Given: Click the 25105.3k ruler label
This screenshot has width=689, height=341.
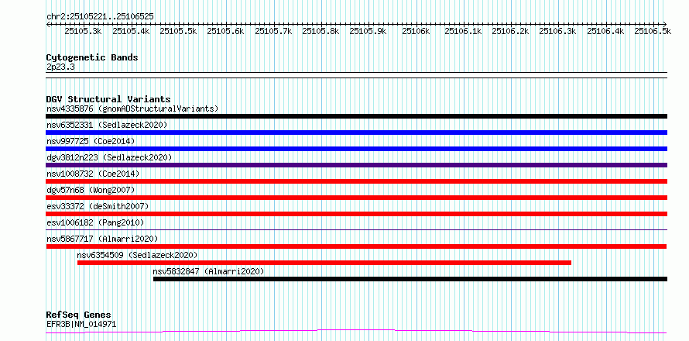Looking at the screenshot, I should click(83, 31).
